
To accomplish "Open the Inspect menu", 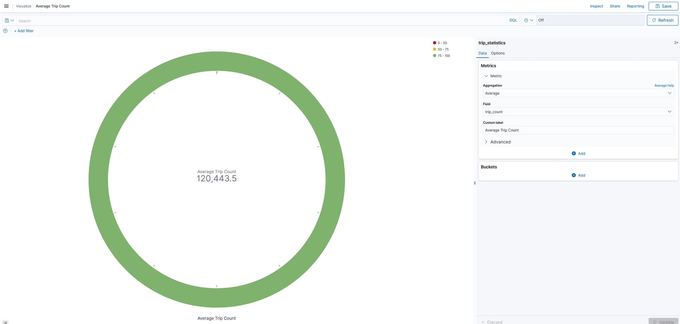I will point(596,6).
